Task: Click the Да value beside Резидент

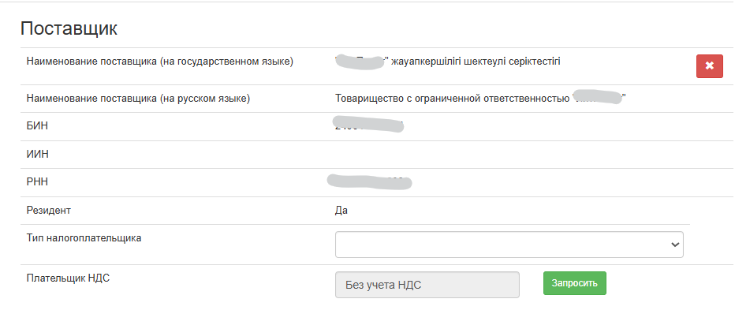Action: [341, 211]
